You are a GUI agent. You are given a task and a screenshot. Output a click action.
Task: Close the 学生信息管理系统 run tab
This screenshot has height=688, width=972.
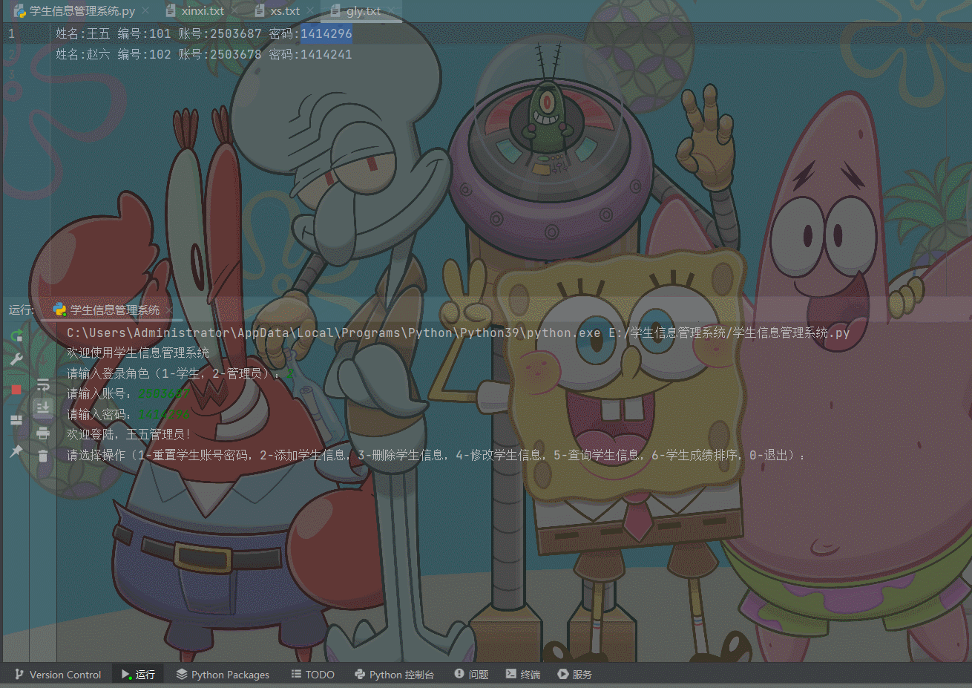pos(168,310)
